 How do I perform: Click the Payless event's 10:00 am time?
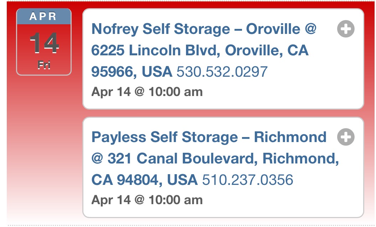coord(175,200)
